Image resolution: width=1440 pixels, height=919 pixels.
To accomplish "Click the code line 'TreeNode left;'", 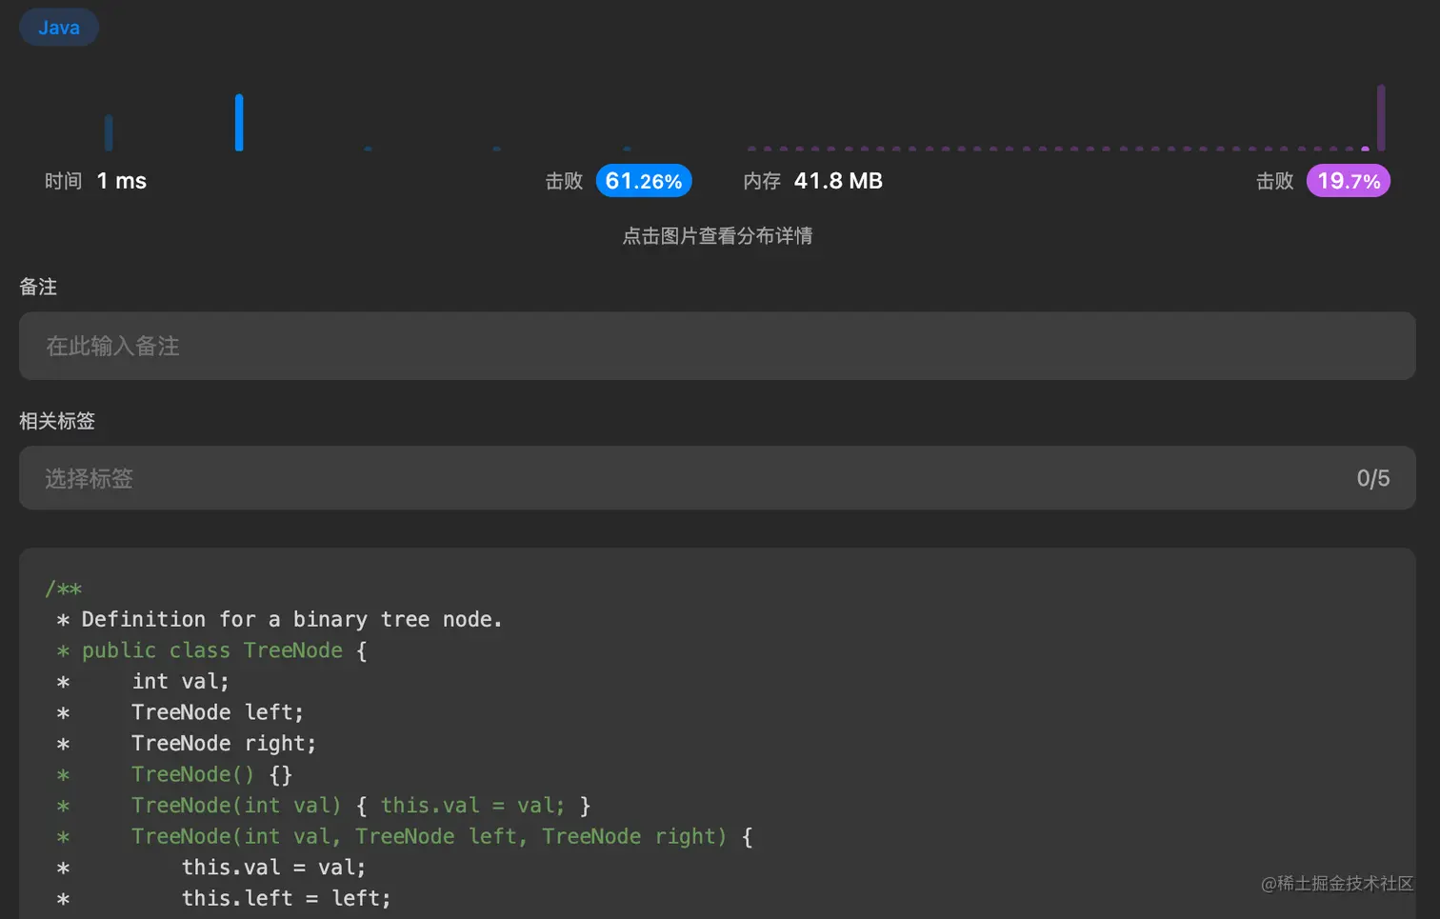I will click(217, 712).
